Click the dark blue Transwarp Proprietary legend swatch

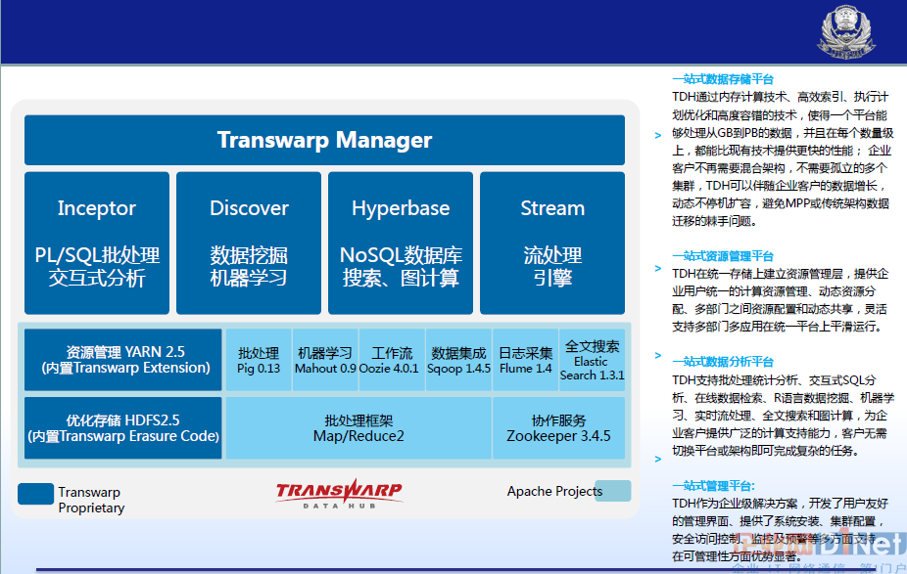tap(36, 494)
